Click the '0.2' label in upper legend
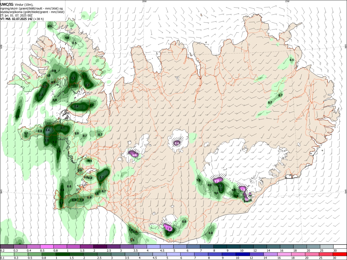The width and height of the screenshot is (347, 260). click(x=2, y=251)
